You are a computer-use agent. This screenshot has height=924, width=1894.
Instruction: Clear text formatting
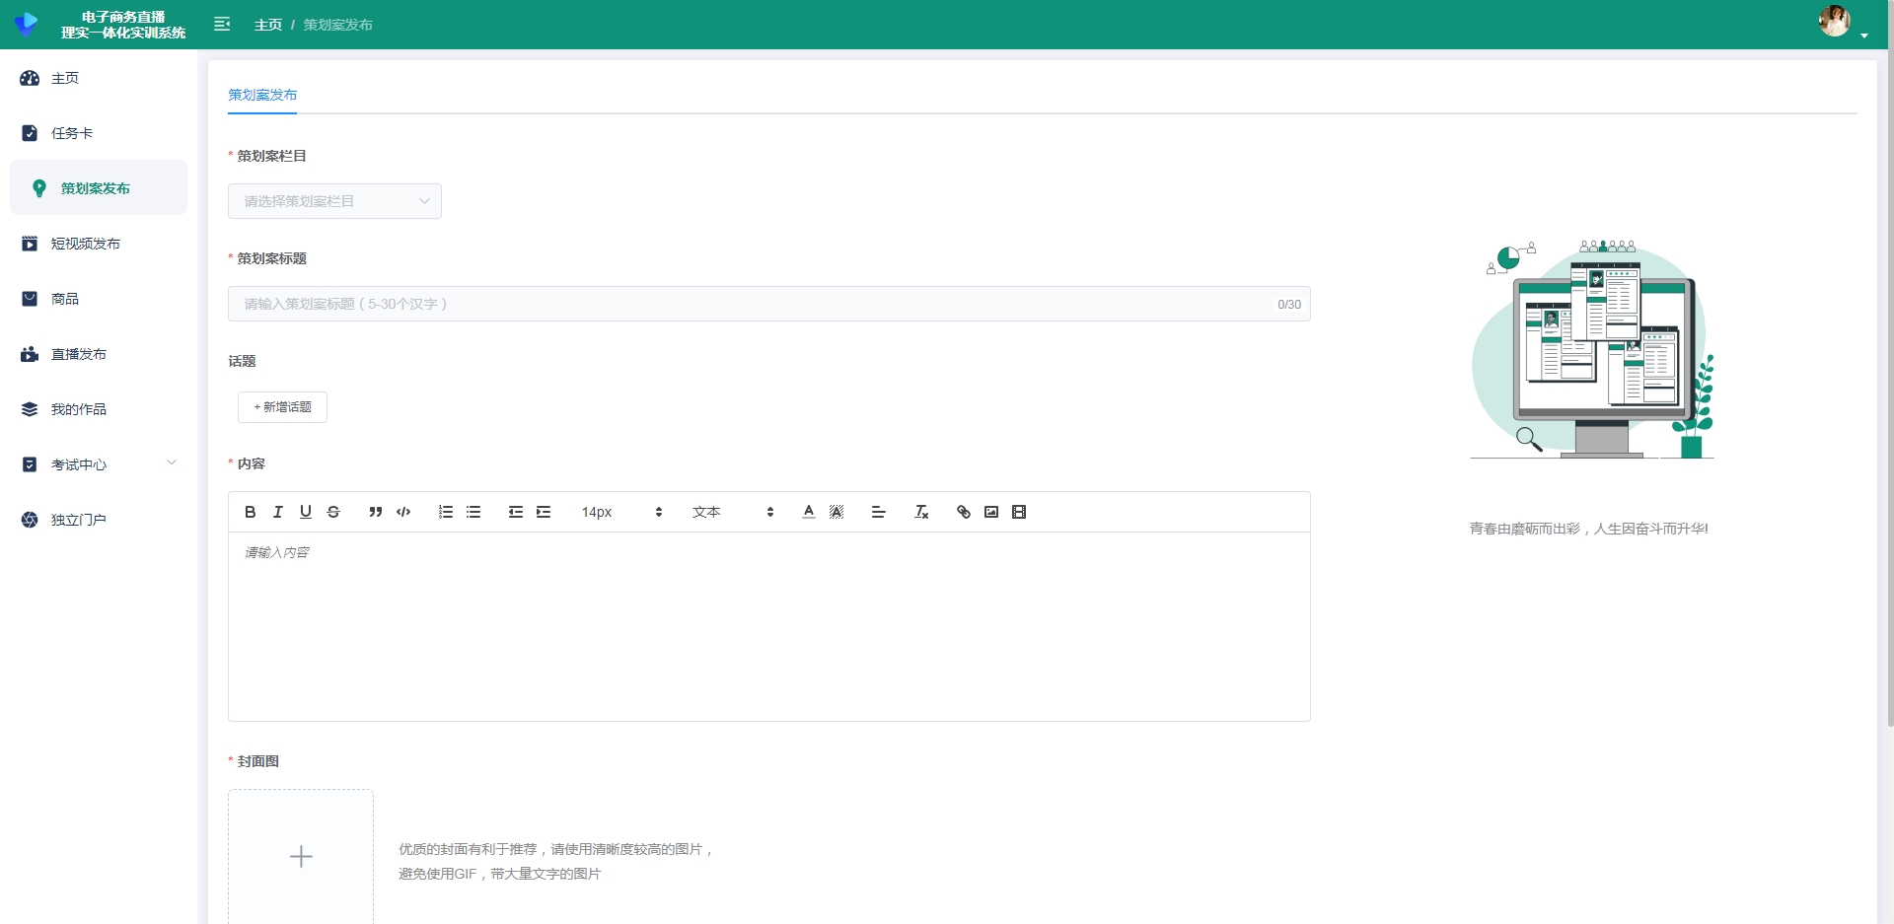(921, 512)
